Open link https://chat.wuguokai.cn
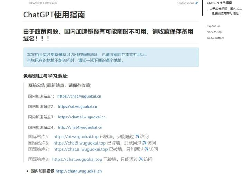Image resolution: width=249 pixels, height=176 pixels. [79, 96]
